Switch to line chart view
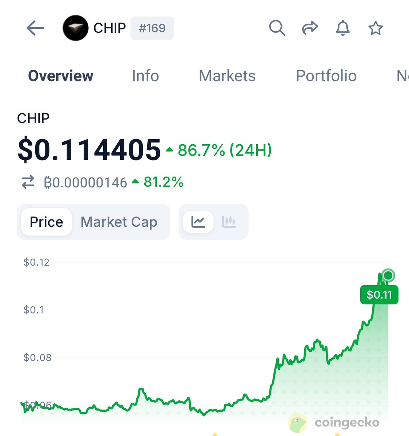409x436 pixels. coord(198,222)
